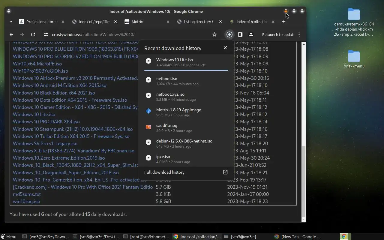Select the 5.8 GiB size of win10rog.iso

(163, 201)
